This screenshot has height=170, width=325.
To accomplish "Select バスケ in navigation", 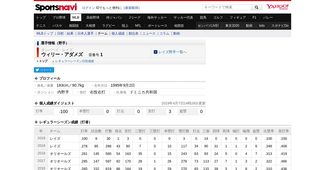I will pyautogui.click(x=57, y=26).
